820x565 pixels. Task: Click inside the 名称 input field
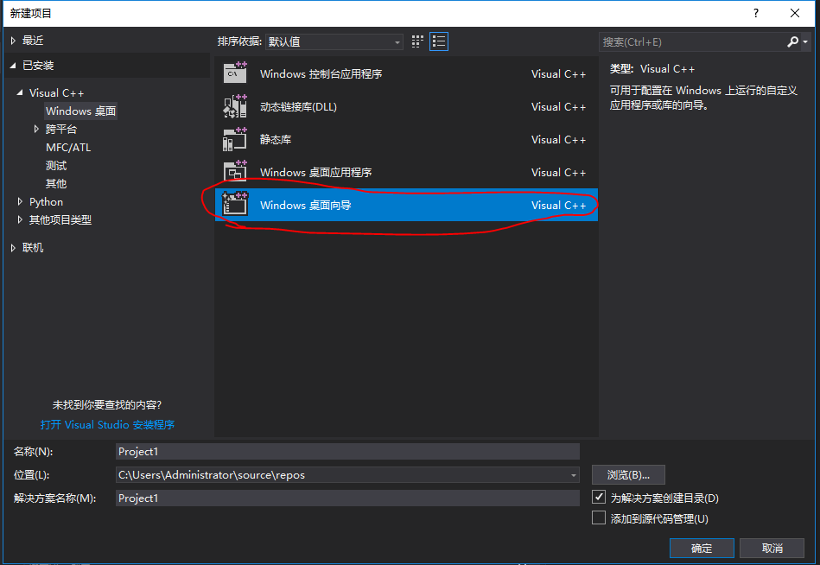pyautogui.click(x=346, y=451)
